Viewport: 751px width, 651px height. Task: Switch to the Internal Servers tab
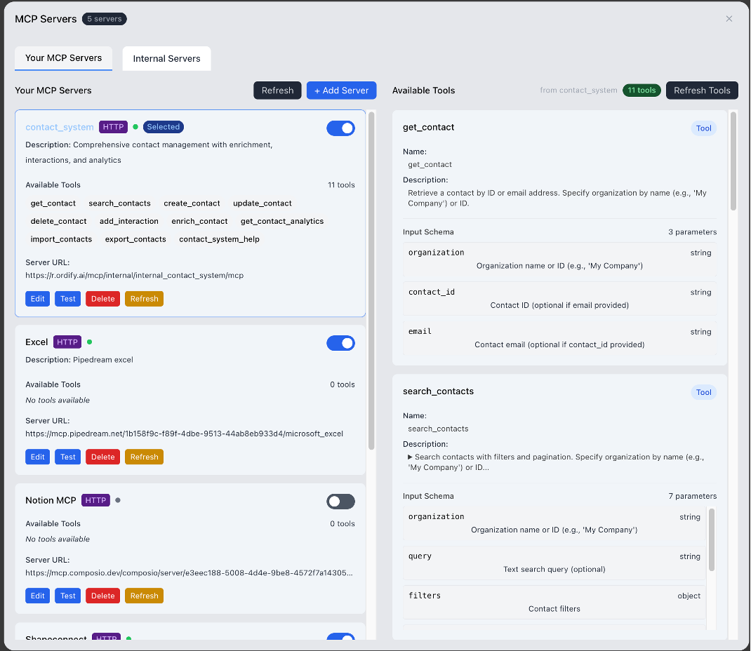coord(166,58)
